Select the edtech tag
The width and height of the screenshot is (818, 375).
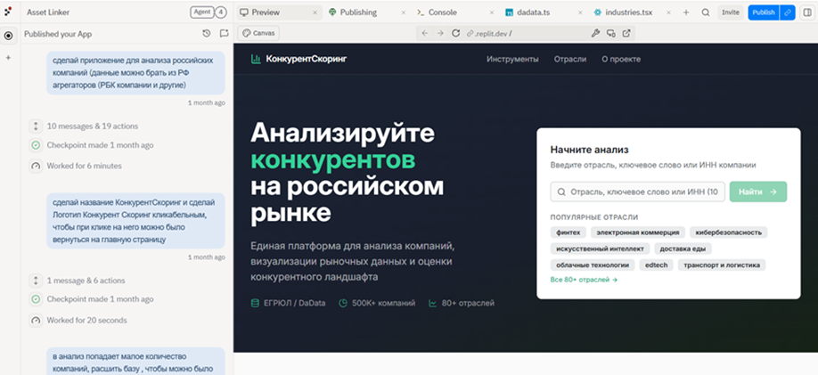pyautogui.click(x=657, y=265)
